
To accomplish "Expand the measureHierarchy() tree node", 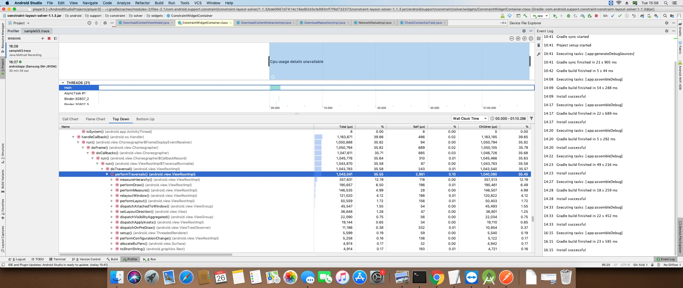I will tap(112, 179).
